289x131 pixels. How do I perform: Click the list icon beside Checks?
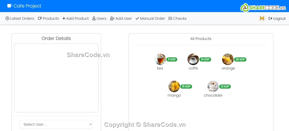pyautogui.click(x=170, y=19)
